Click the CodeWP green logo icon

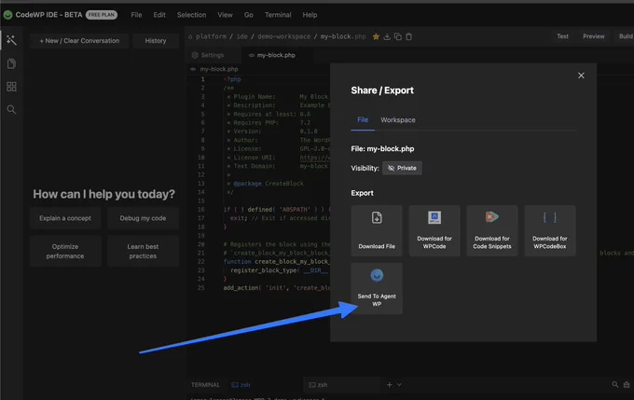[x=7, y=15]
